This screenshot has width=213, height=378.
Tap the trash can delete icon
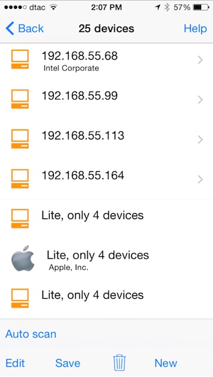click(x=120, y=363)
